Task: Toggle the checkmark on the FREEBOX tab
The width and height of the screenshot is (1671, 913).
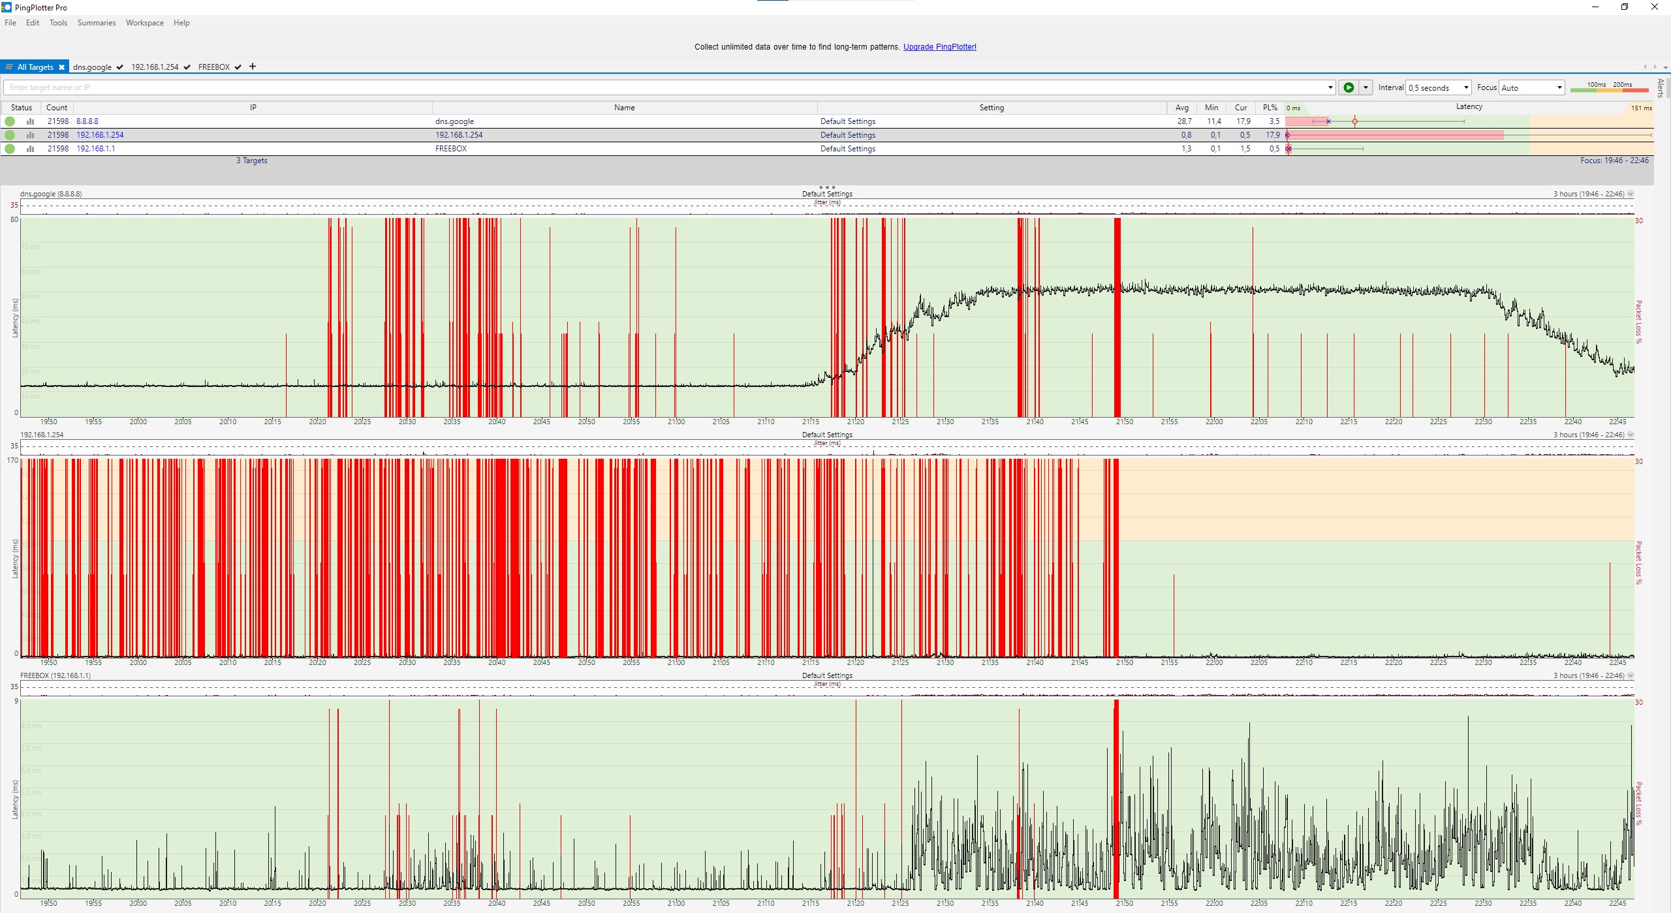Action: (x=238, y=67)
